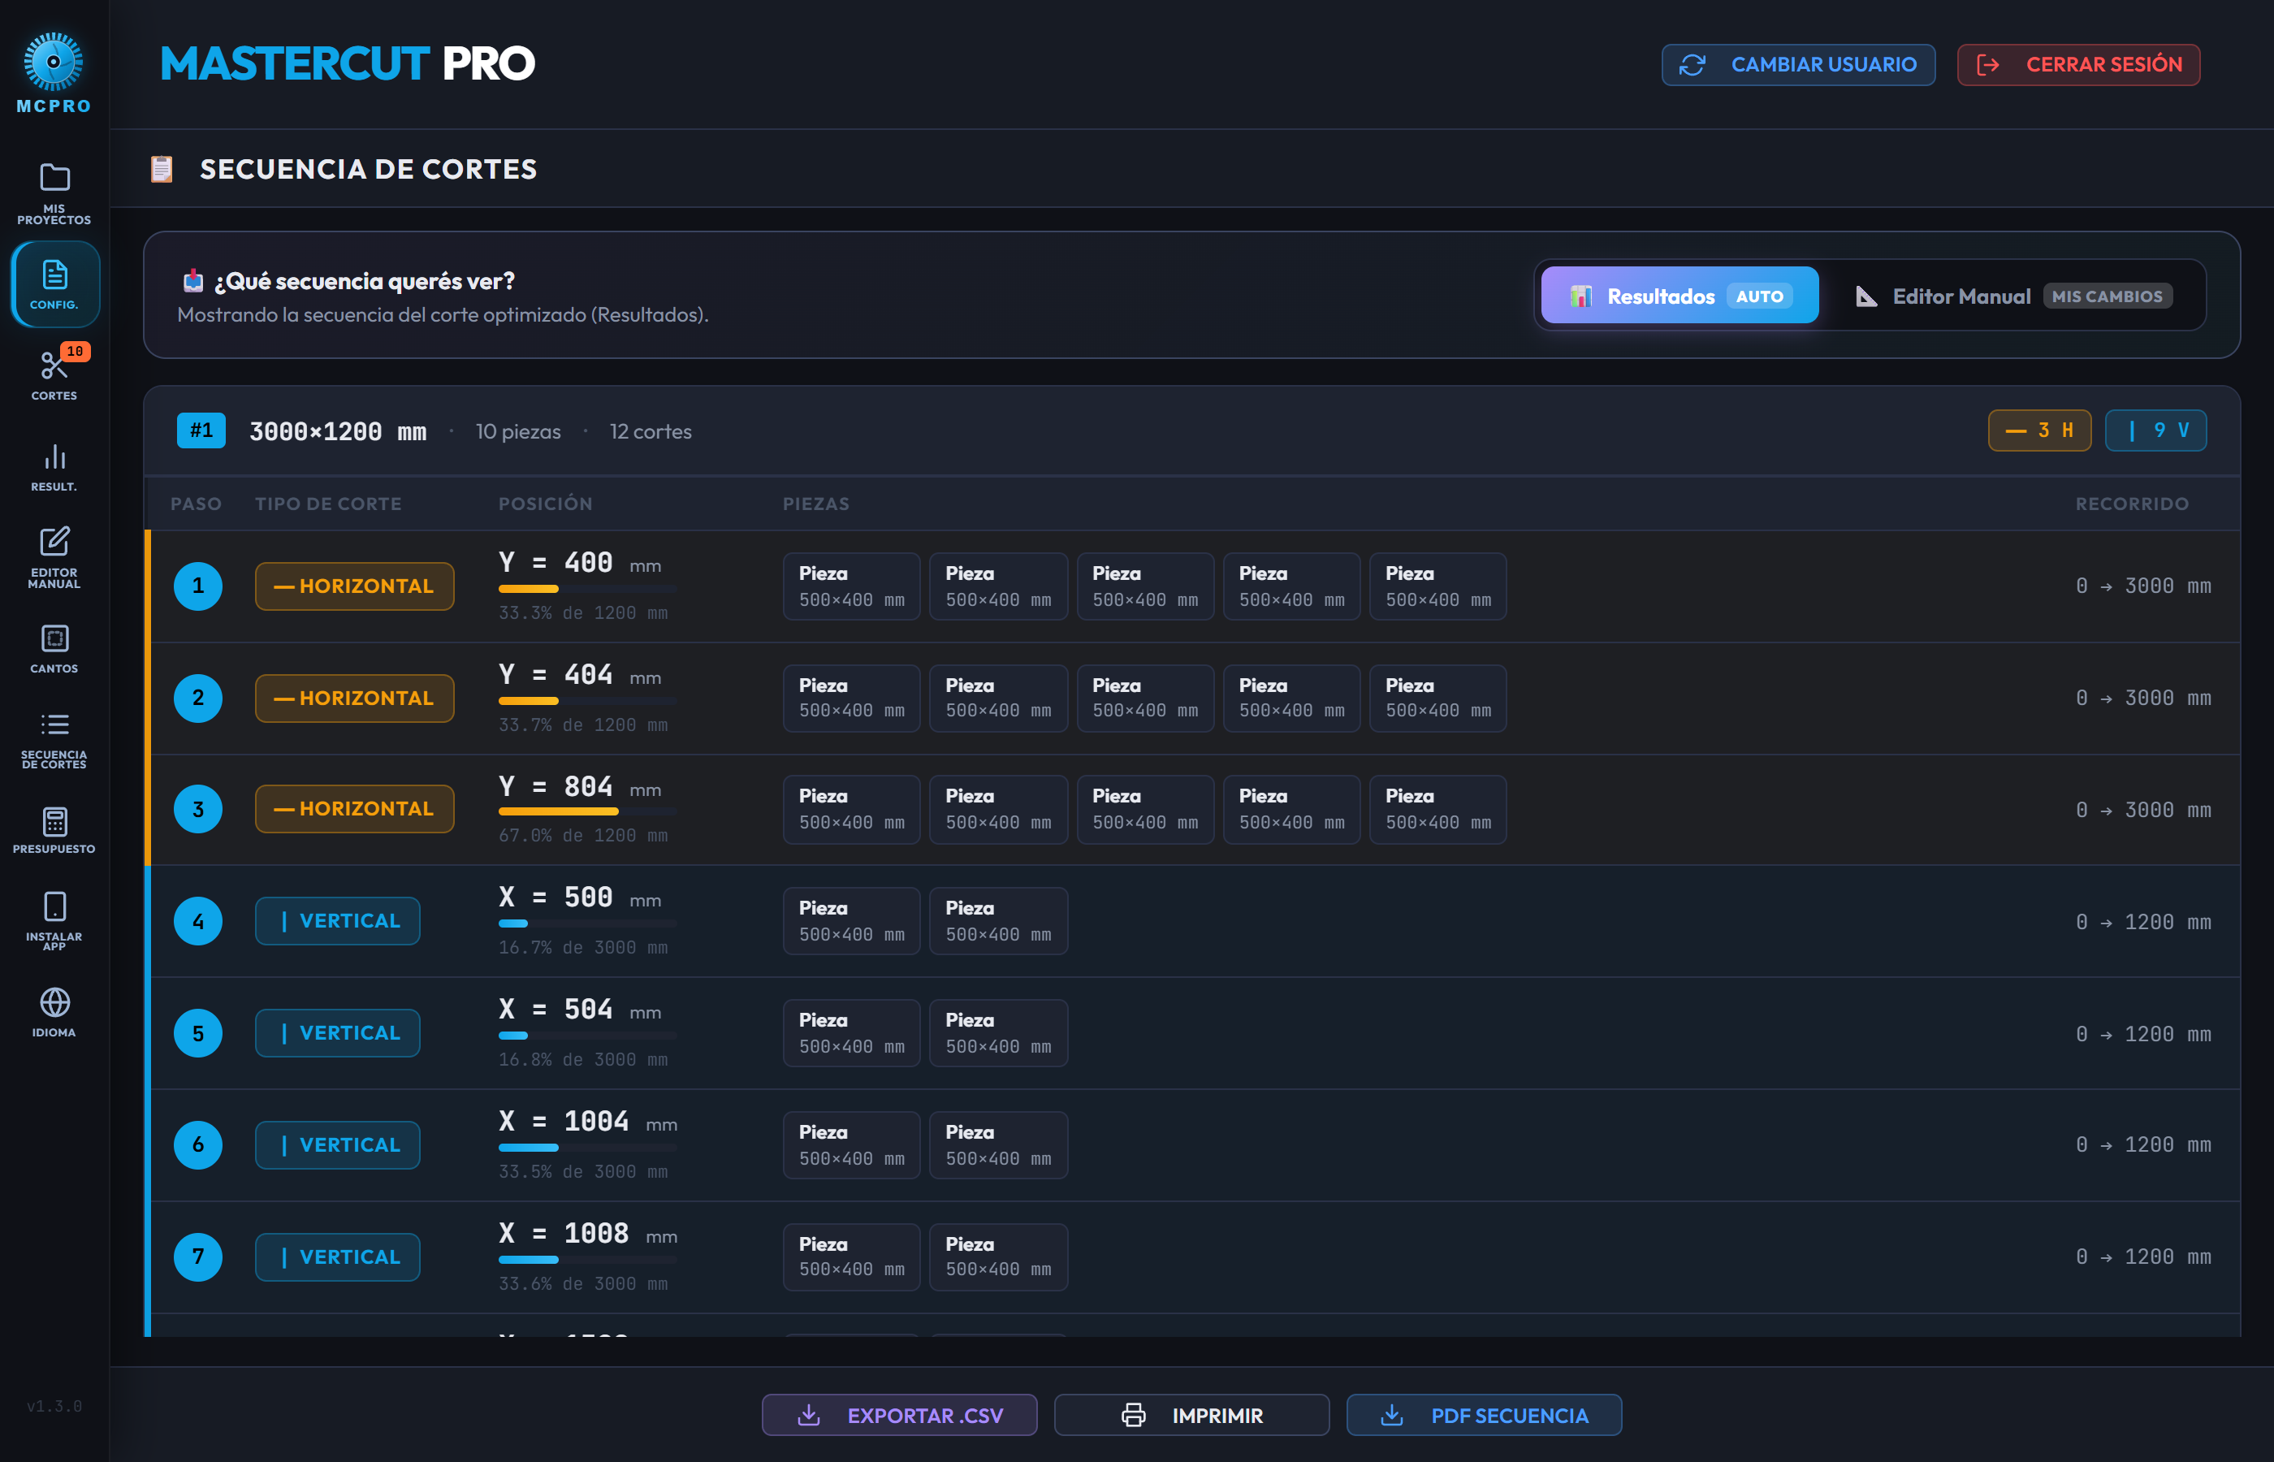The height and width of the screenshot is (1462, 2274).
Task: Open Mis Proyectos folder icon
Action: point(54,178)
